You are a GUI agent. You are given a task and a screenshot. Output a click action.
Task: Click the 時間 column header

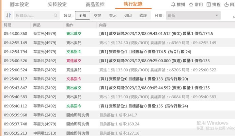click(7, 25)
